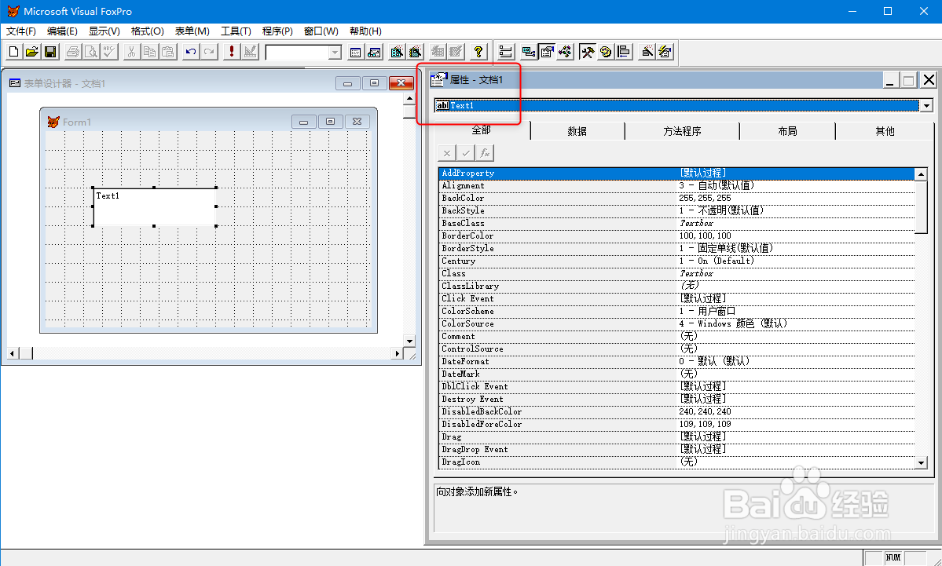Click the Cut scissors icon
Image resolution: width=942 pixels, height=566 pixels.
[x=131, y=53]
